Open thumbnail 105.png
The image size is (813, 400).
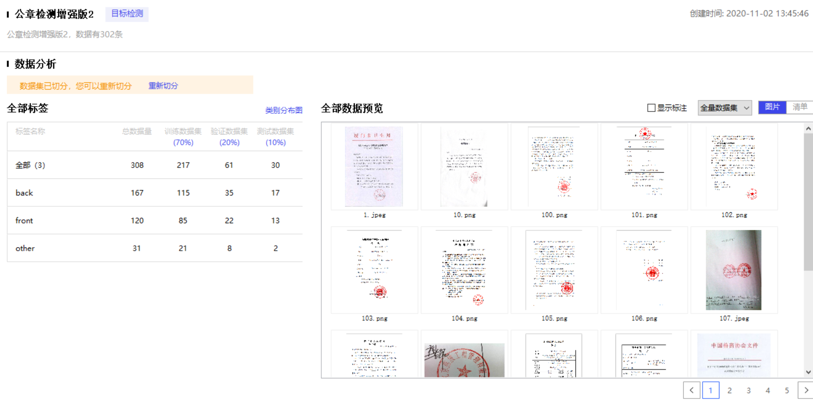554,270
